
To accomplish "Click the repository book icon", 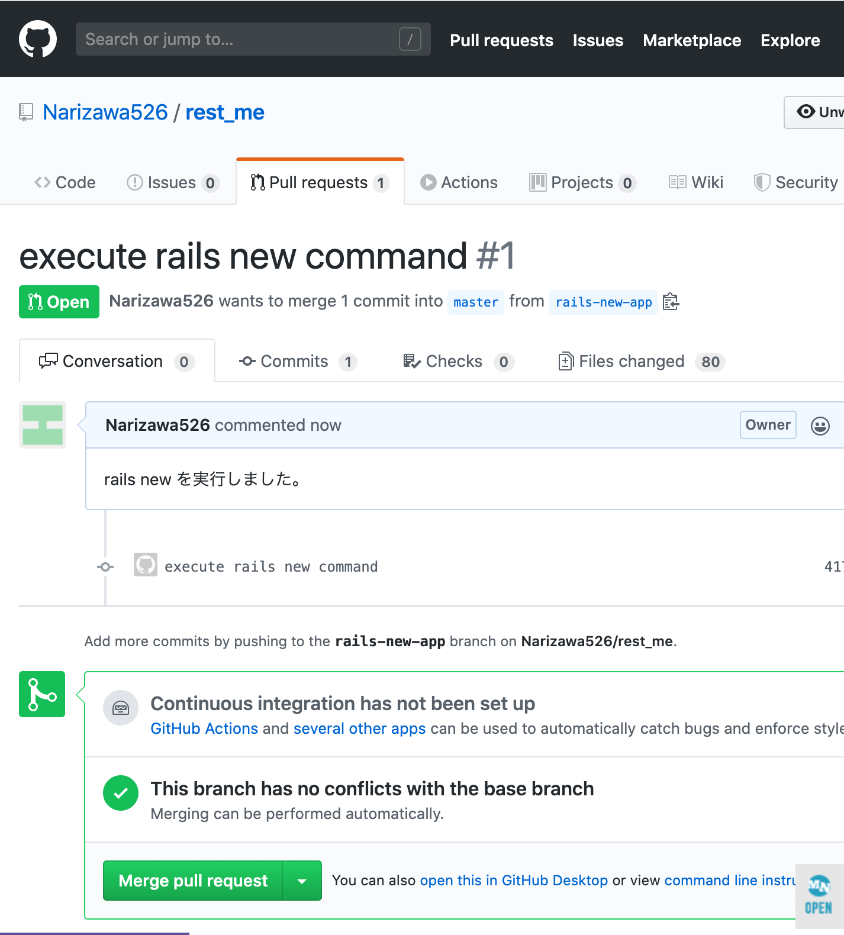I will pos(26,112).
